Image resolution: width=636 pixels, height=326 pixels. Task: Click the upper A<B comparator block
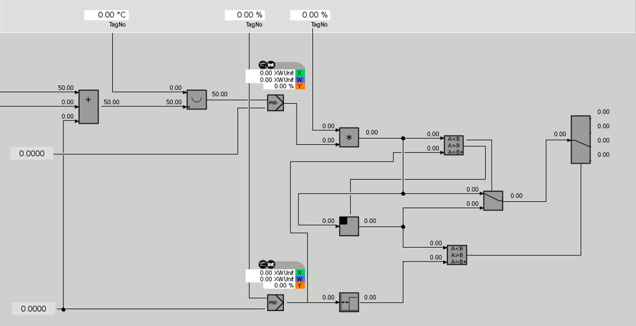point(454,145)
